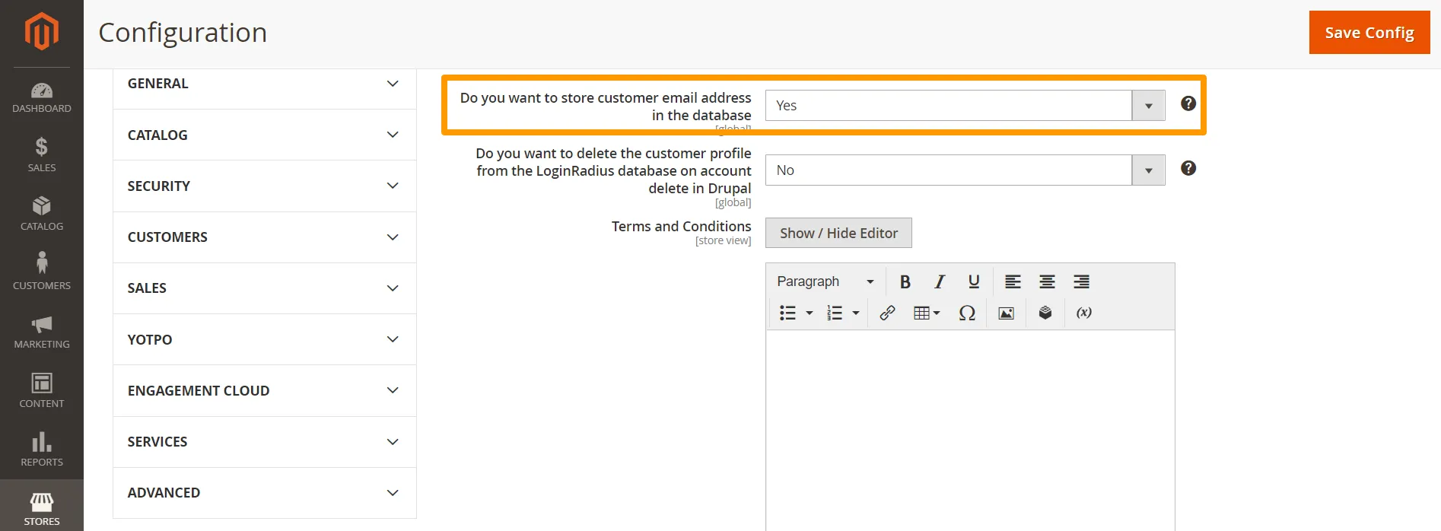Center align text in editor

point(1047,282)
